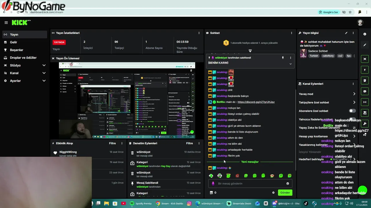
Task: Click the YAYINDA live status badge
Action: pyautogui.click(x=59, y=42)
